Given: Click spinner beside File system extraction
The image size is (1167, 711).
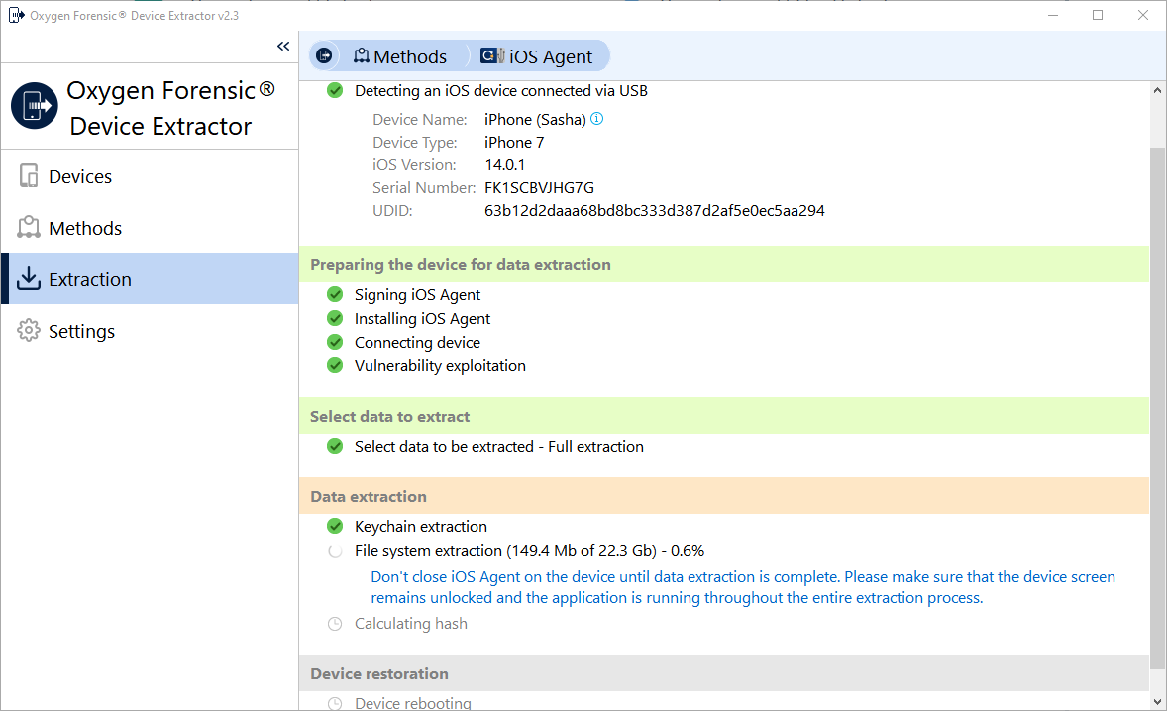Looking at the screenshot, I should pyautogui.click(x=335, y=551).
